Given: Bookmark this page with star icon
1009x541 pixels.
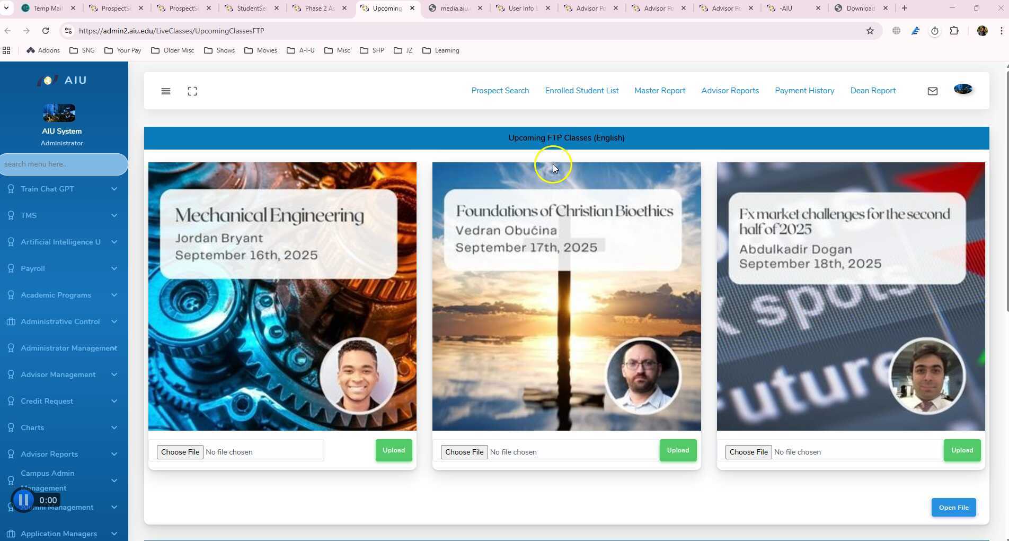Looking at the screenshot, I should (870, 31).
